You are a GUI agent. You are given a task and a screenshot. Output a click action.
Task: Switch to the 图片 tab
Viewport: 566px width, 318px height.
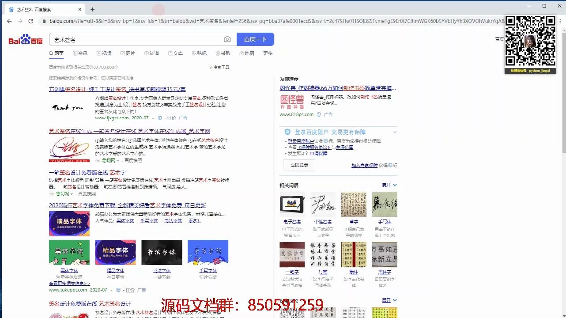128,53
